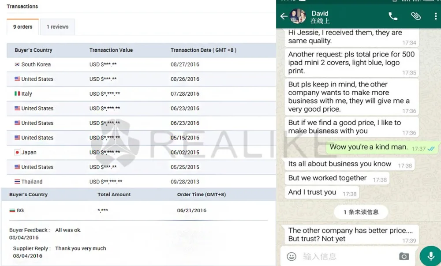
Task: Tap the back arrow in chat header
Action: pos(284,16)
